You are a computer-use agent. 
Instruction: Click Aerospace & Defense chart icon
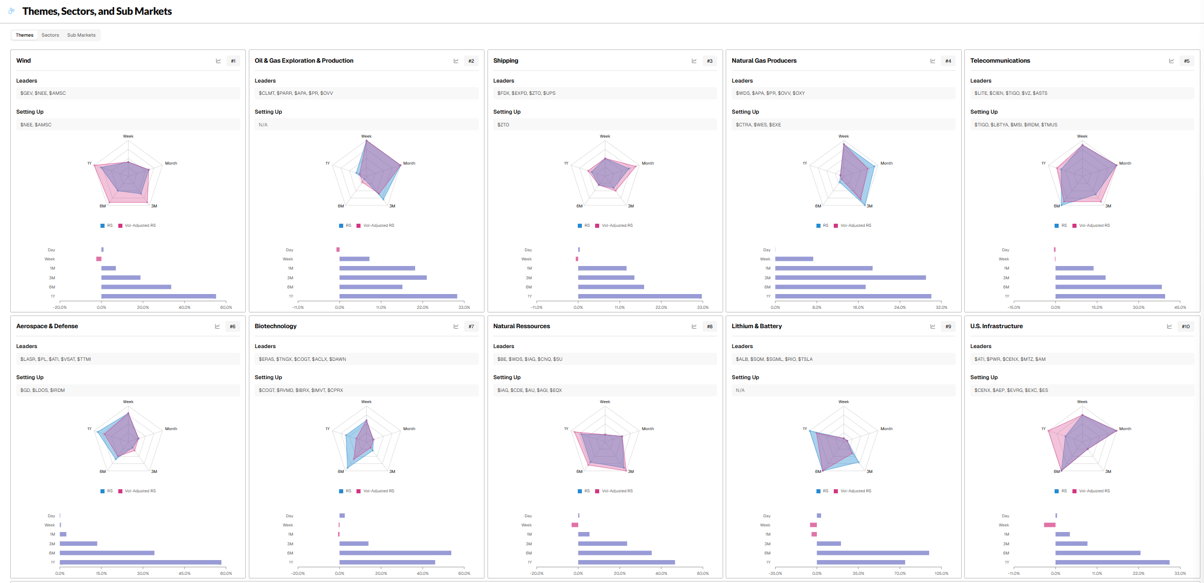(x=217, y=327)
